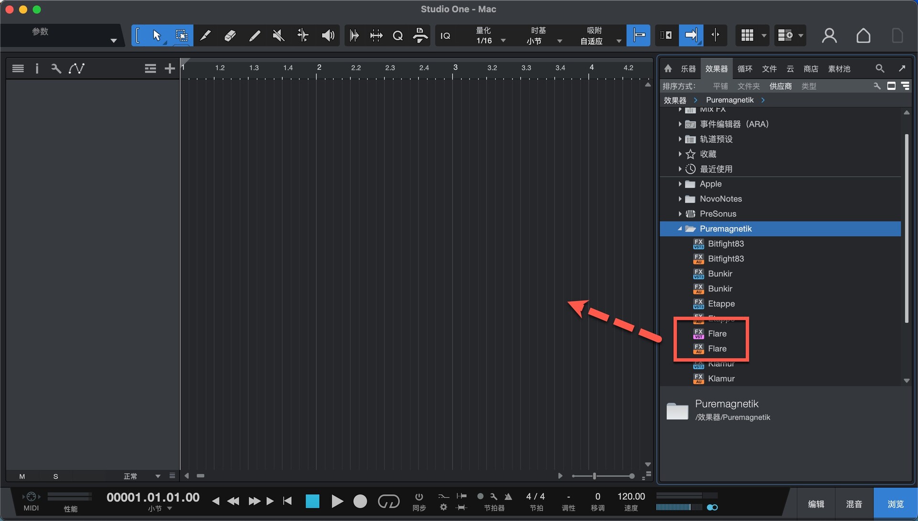918x521 pixels.
Task: Expand the 最近使用 recent folder
Action: coord(680,169)
